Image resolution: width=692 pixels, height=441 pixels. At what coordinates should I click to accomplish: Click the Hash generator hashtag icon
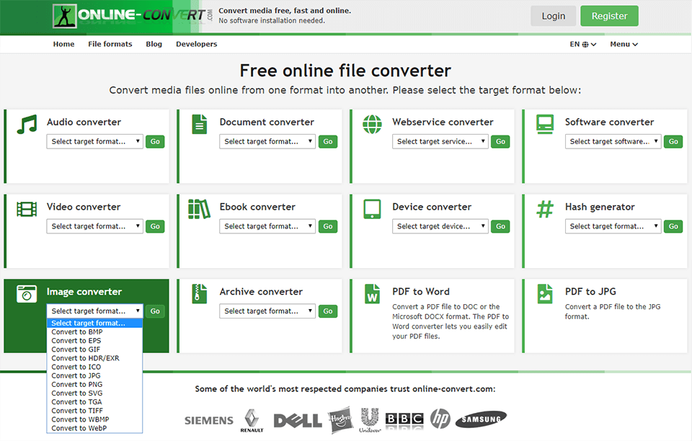(545, 208)
